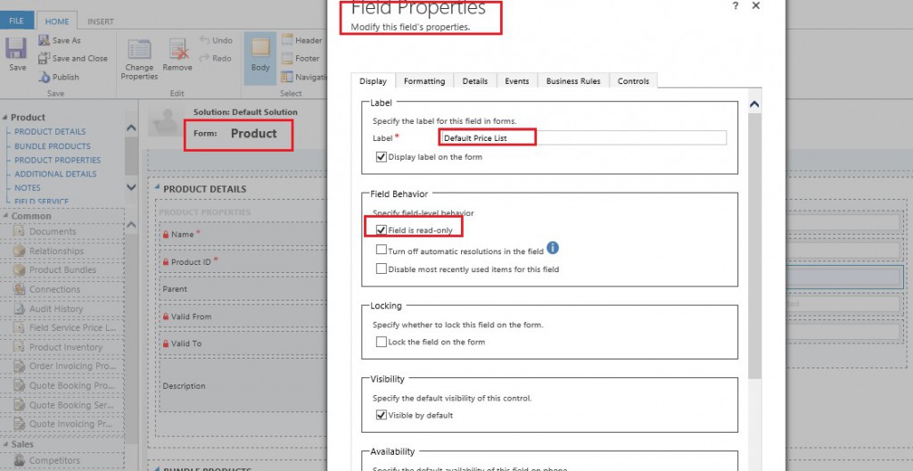913x471 pixels.
Task: Click the Save icon in ribbon
Action: 16,49
